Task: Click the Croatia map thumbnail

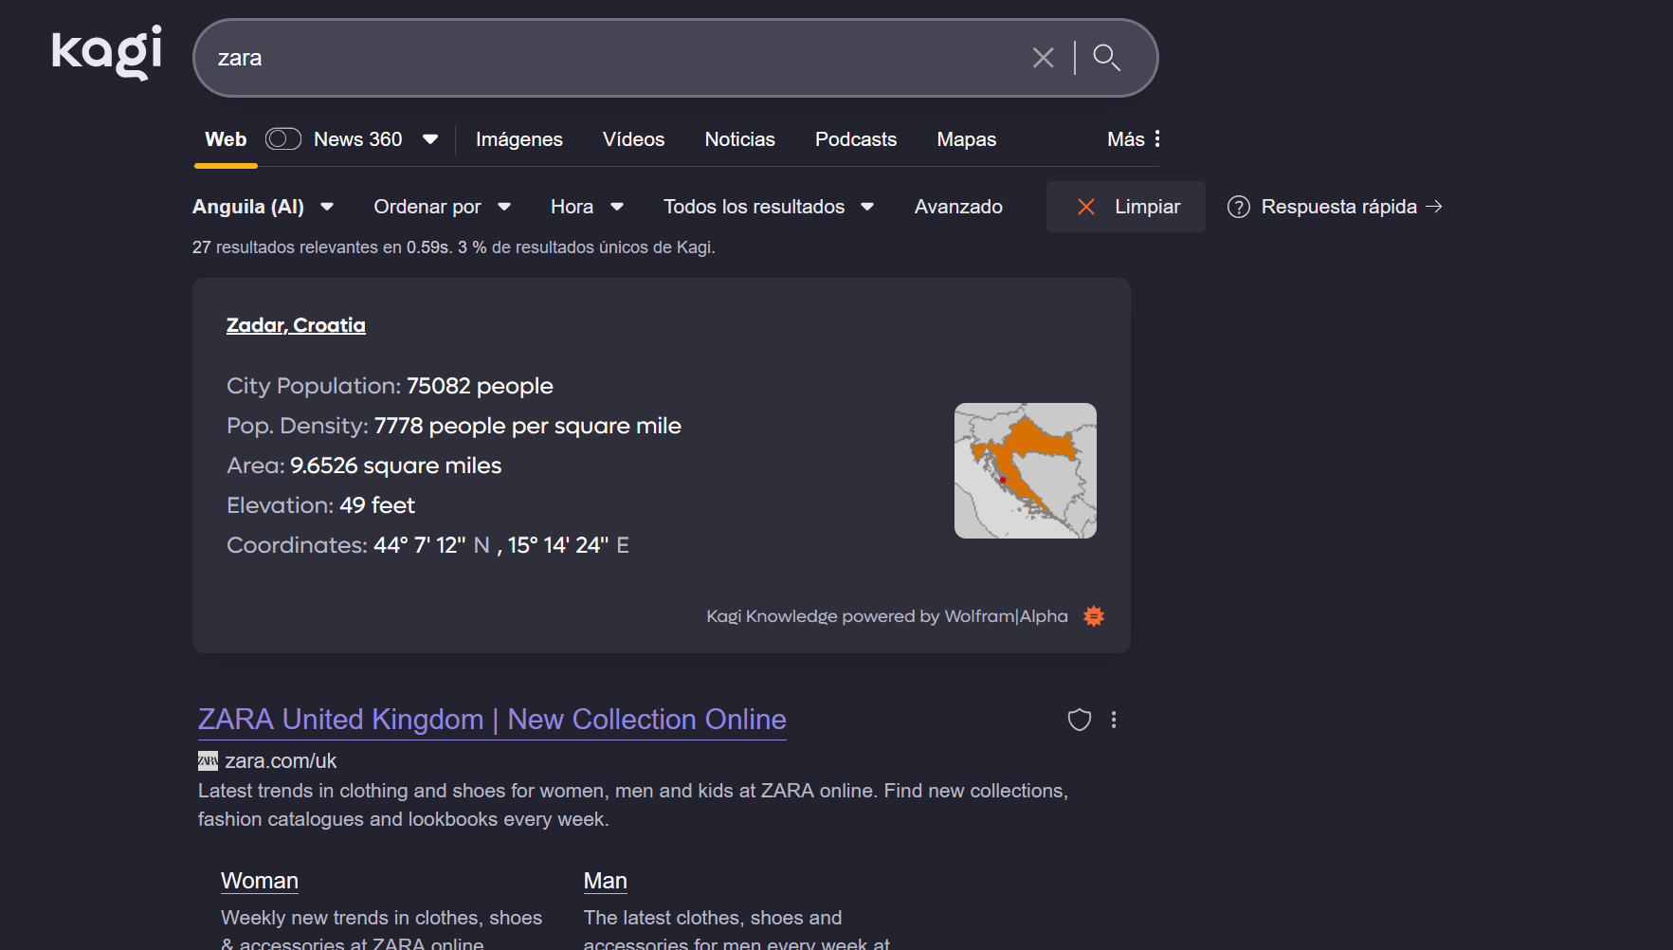Action: 1025,470
